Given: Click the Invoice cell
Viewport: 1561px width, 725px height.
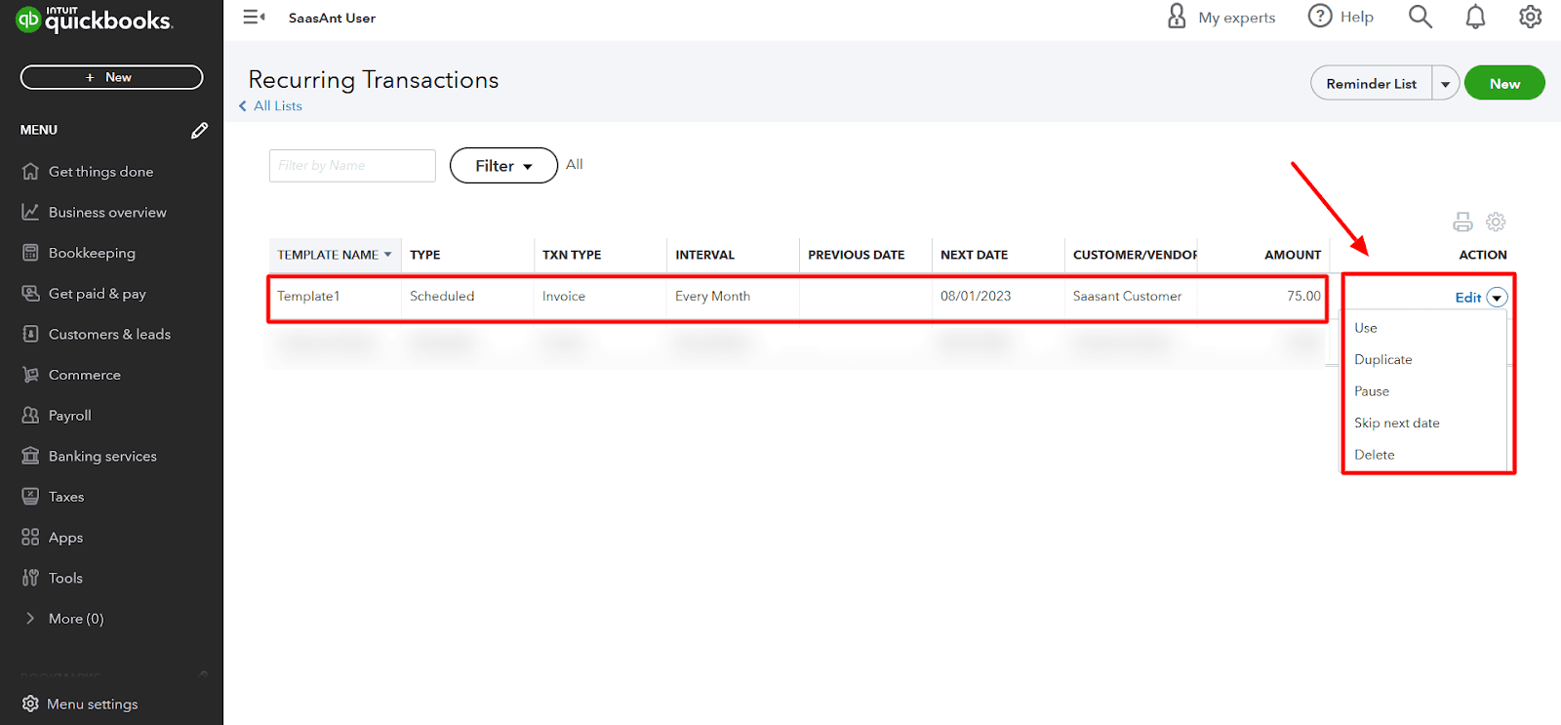Looking at the screenshot, I should pyautogui.click(x=564, y=296).
